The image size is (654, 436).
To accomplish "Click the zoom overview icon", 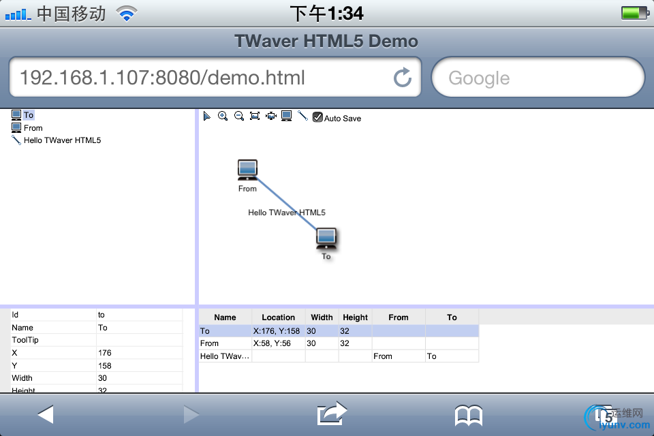I will (x=255, y=116).
